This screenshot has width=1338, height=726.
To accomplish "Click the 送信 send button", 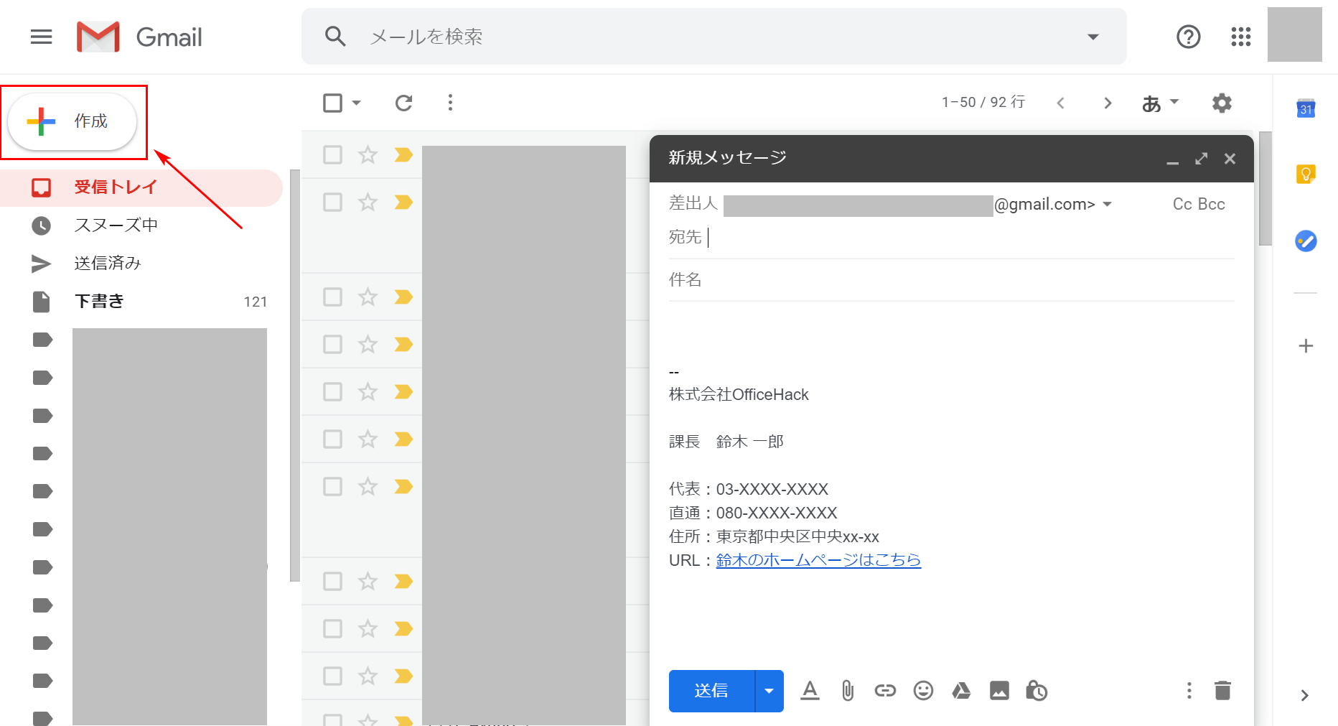I will click(x=711, y=691).
